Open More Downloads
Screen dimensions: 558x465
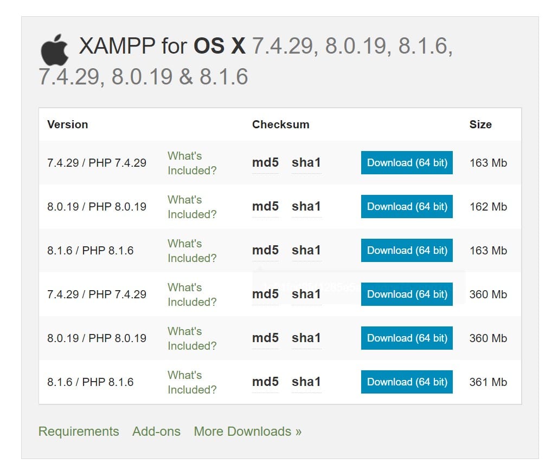[x=247, y=431]
